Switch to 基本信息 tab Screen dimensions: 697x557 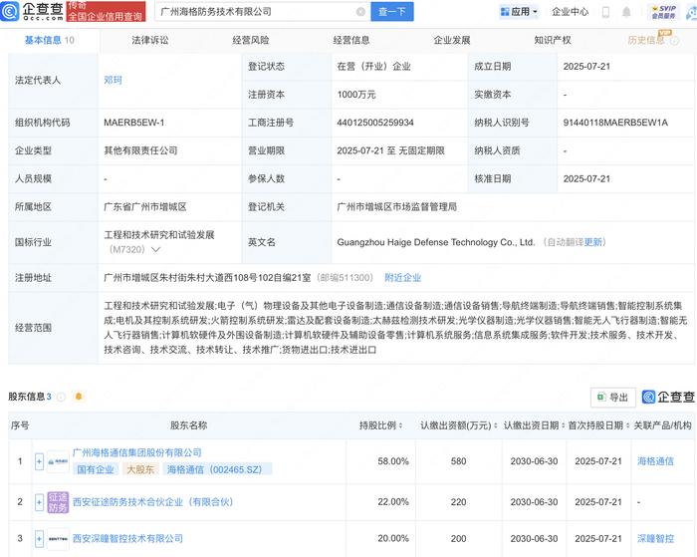50,41
